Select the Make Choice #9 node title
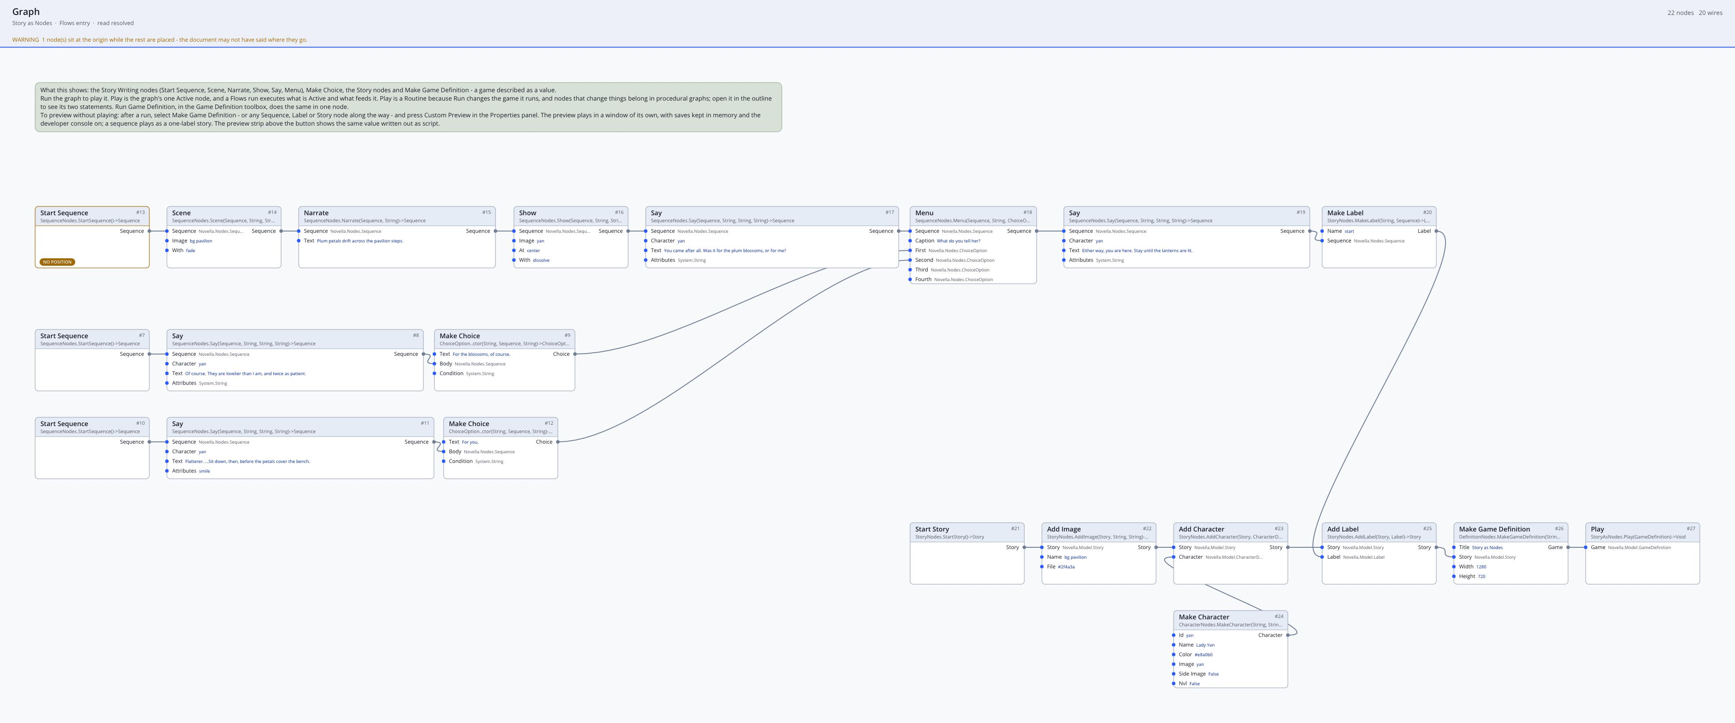 459,336
